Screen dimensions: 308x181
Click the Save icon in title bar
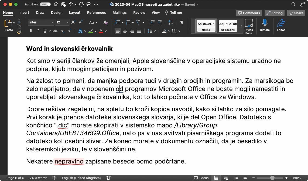63,4
